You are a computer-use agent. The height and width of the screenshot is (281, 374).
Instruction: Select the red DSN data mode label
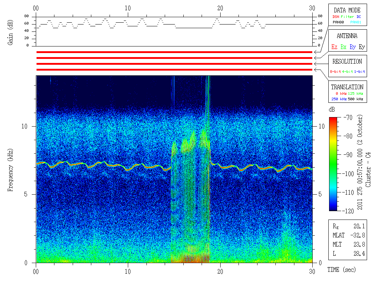[336, 17]
